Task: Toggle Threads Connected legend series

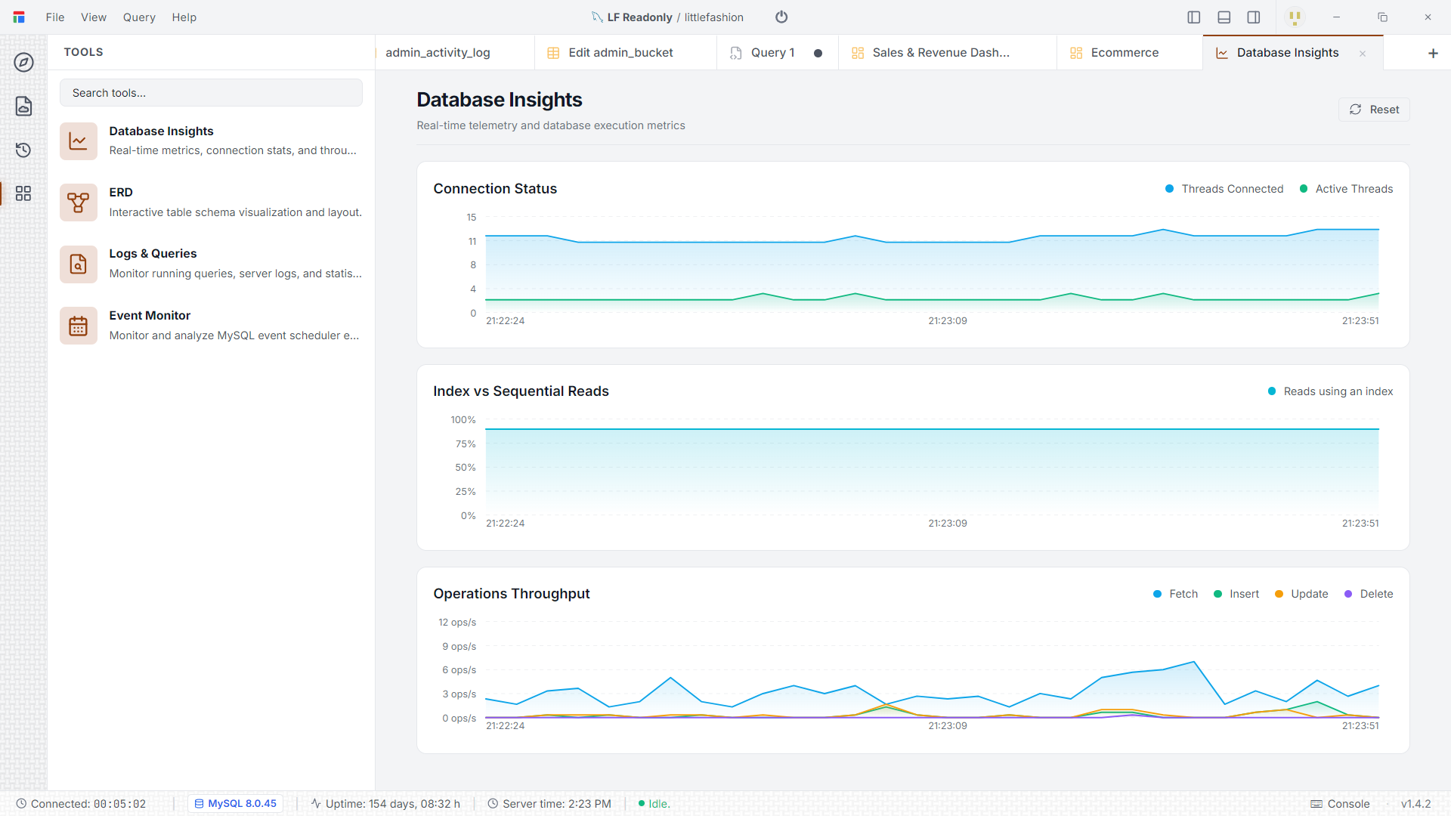Action: pos(1224,189)
